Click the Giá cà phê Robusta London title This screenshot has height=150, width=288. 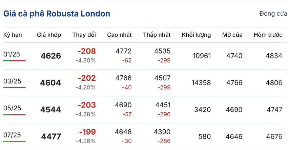(57, 14)
